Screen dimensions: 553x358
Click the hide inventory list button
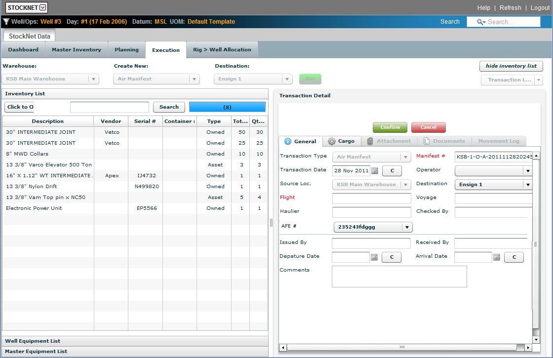[511, 66]
